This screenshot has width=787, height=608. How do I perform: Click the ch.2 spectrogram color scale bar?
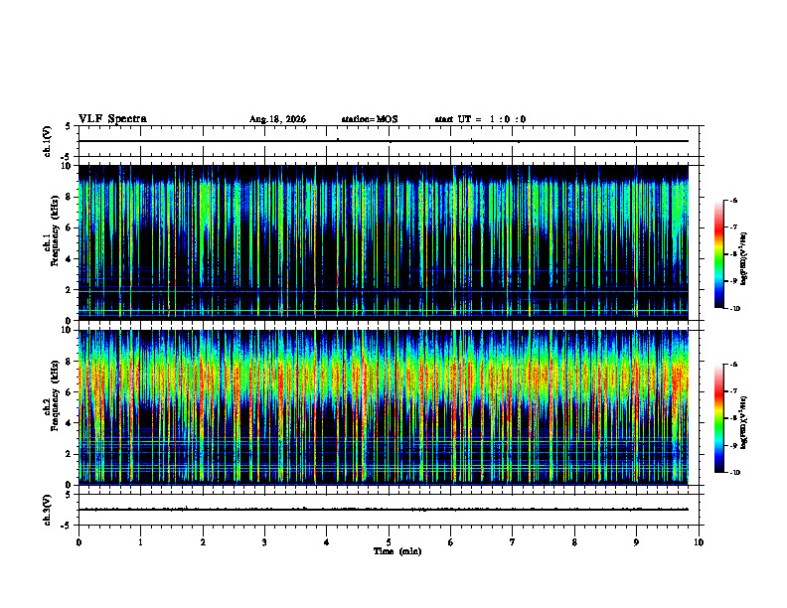(x=718, y=418)
